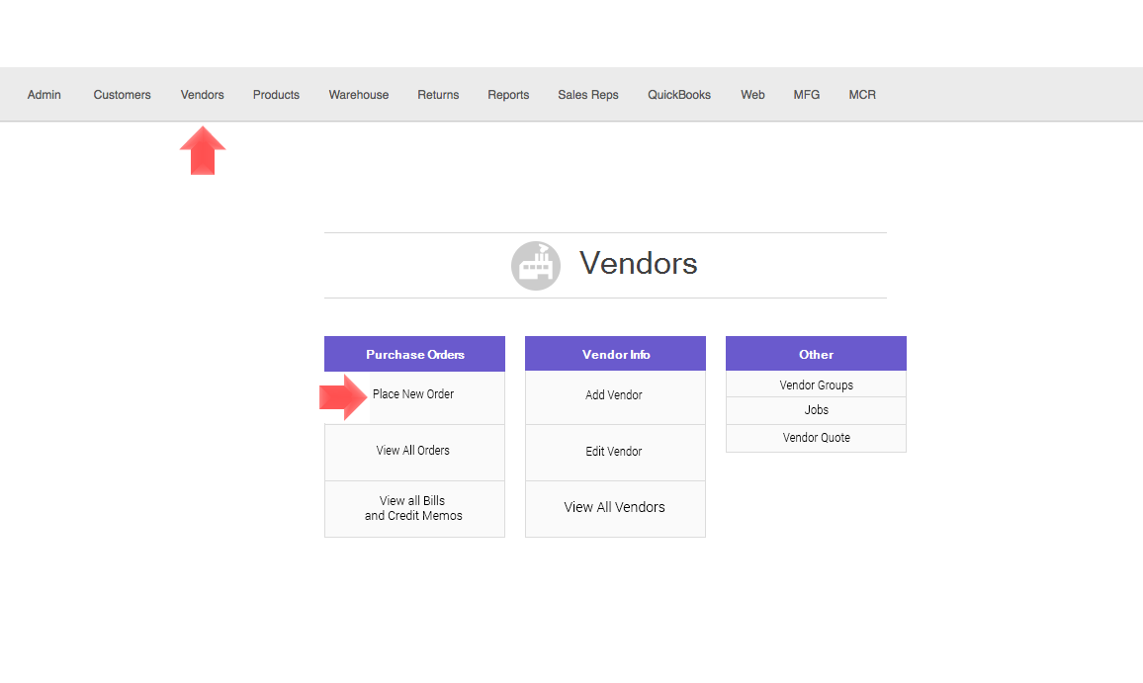Viewport: 1143px width, 683px height.
Task: Open the Customers menu
Action: (x=123, y=95)
